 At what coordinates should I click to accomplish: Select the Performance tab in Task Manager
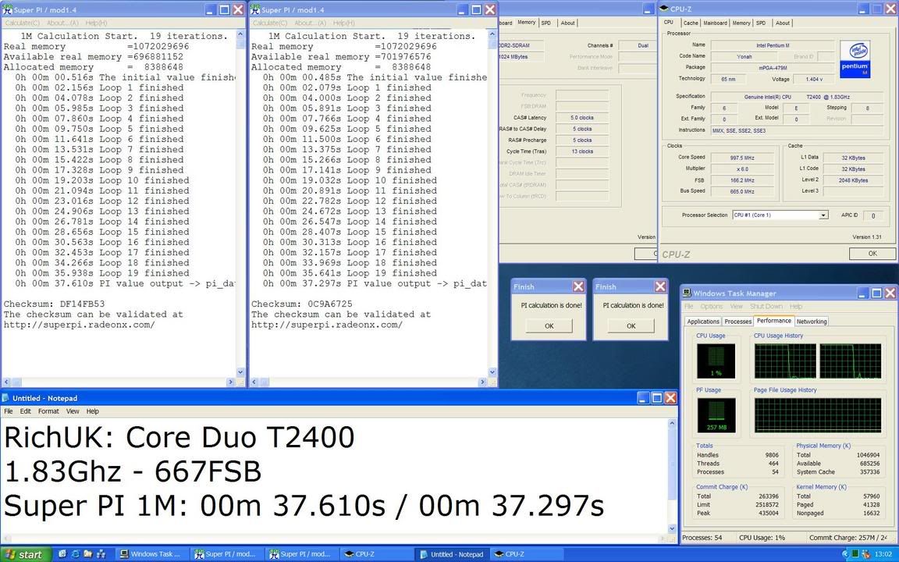[774, 321]
